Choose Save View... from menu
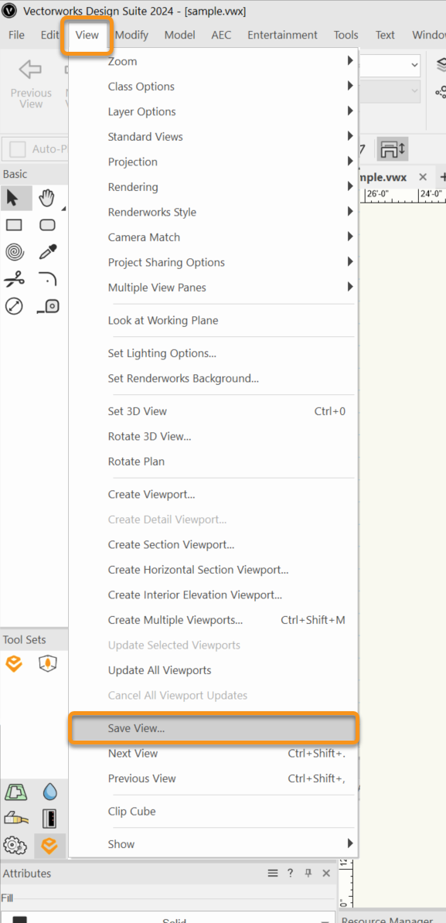 coord(213,728)
